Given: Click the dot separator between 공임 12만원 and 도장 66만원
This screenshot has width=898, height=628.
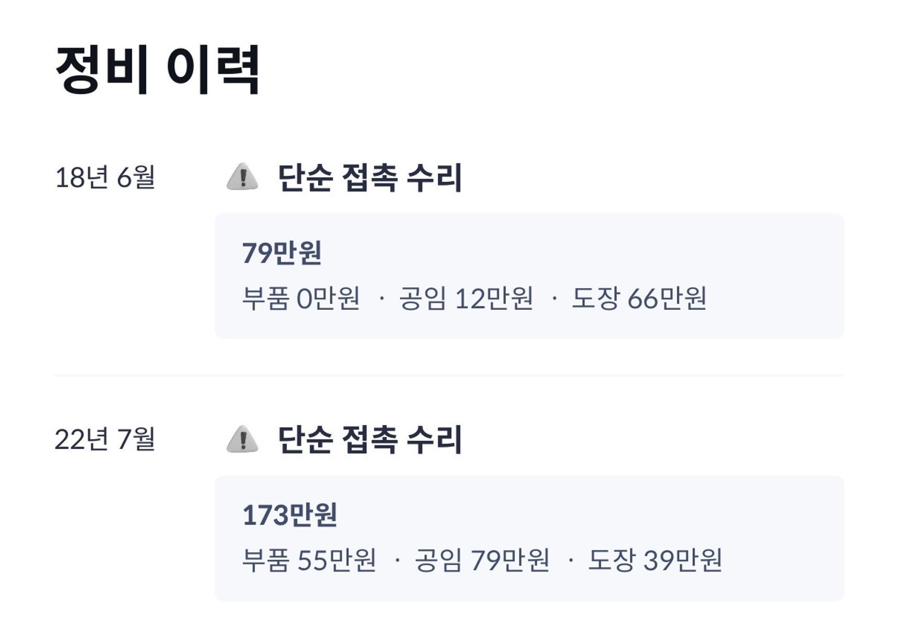Looking at the screenshot, I should point(554,299).
